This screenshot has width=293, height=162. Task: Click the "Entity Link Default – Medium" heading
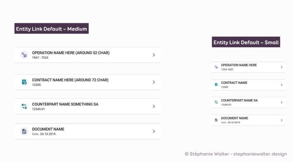pyautogui.click(x=52, y=29)
